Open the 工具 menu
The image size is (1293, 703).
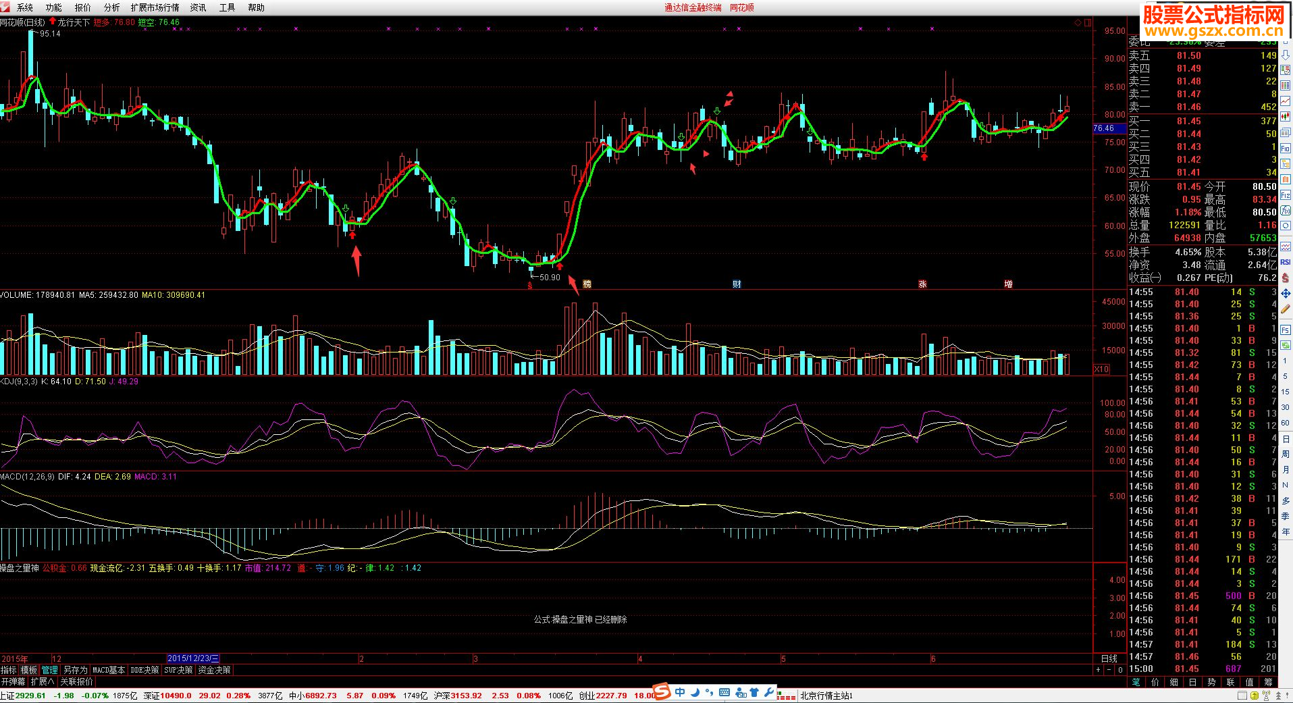228,7
